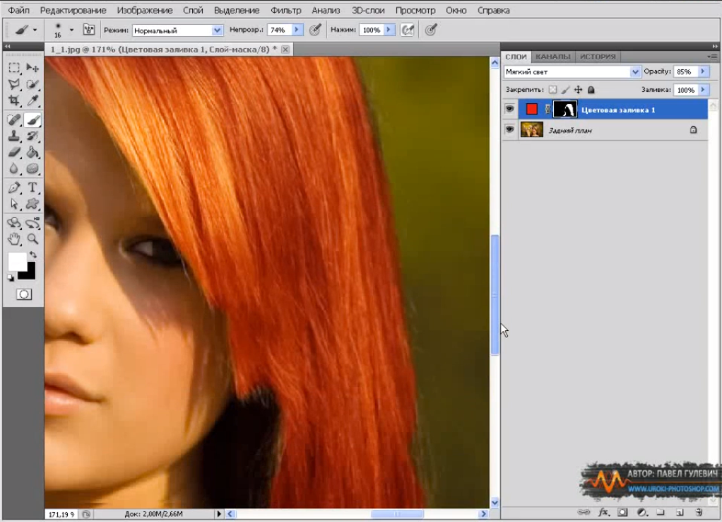Open the Brush Preset picker arrow
The width and height of the screenshot is (722, 522).
(71, 30)
